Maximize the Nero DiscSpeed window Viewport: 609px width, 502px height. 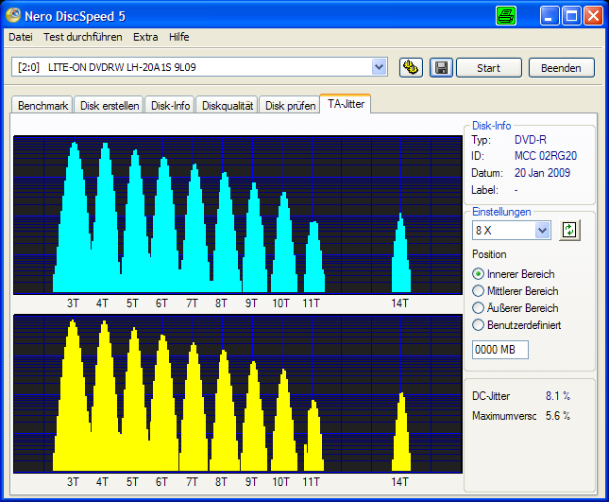(x=571, y=16)
